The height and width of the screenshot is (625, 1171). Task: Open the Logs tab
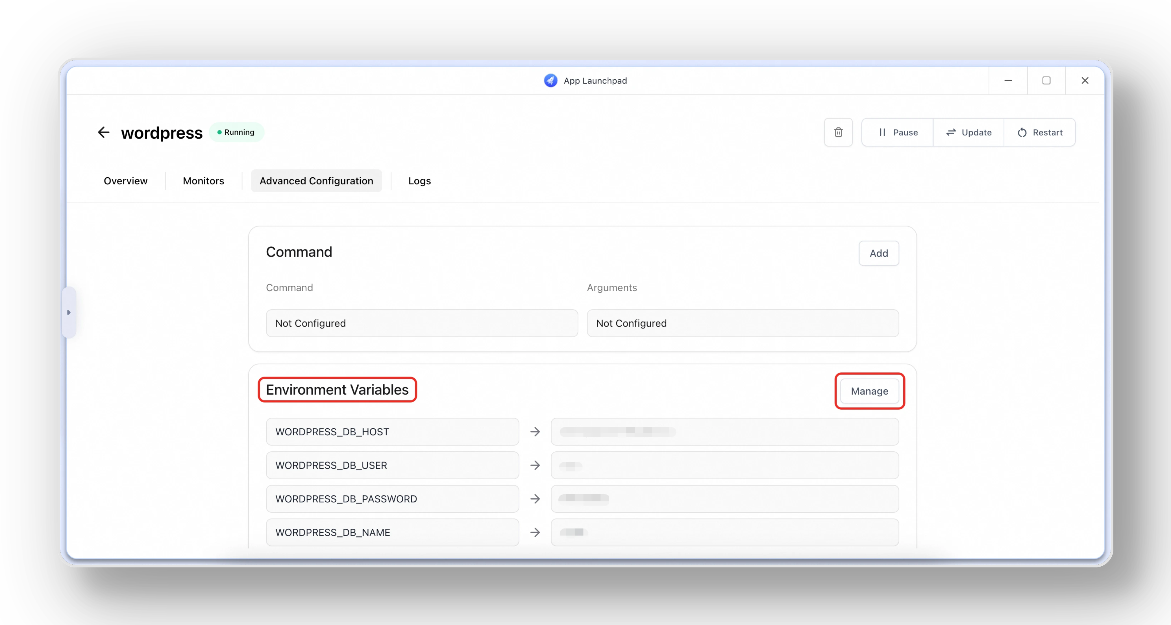(x=419, y=181)
